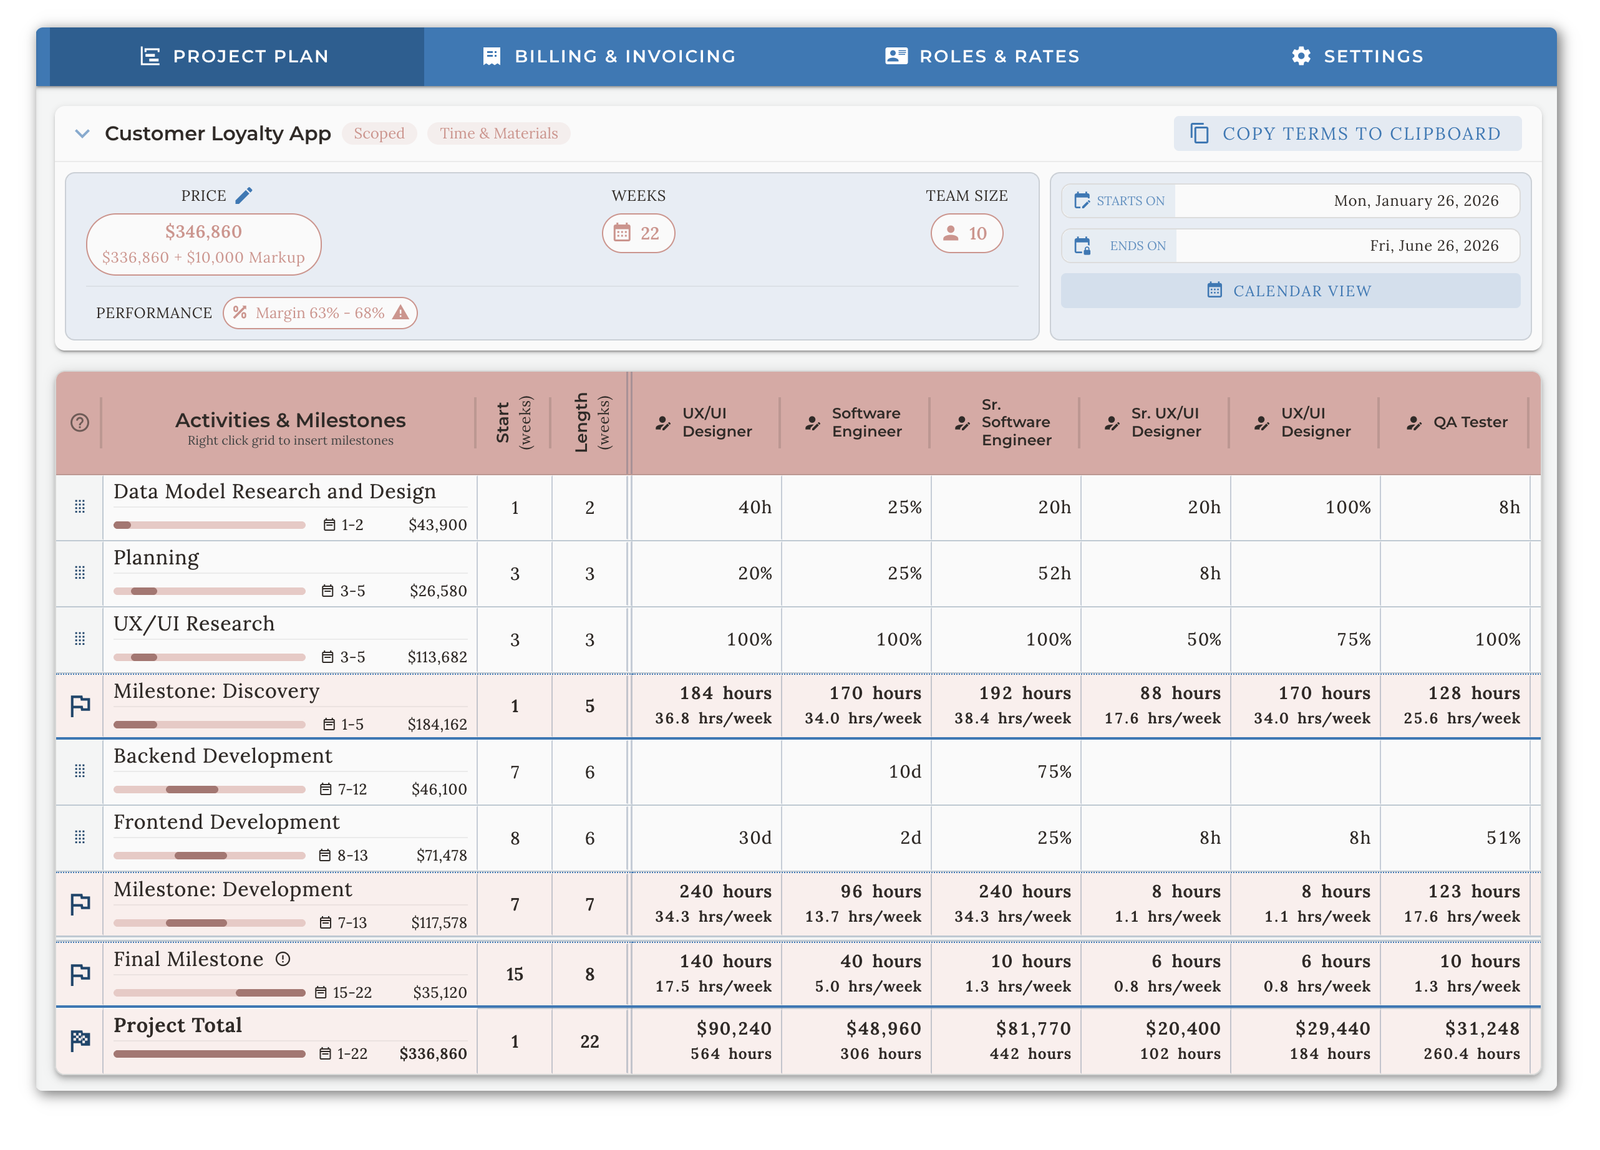Image resolution: width=1600 pixels, height=1150 pixels.
Task: Click the help icon in the Activities header
Action: pyautogui.click(x=80, y=422)
